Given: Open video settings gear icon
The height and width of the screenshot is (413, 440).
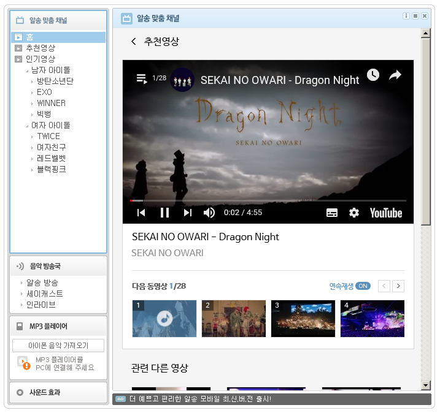Looking at the screenshot, I should tap(354, 213).
